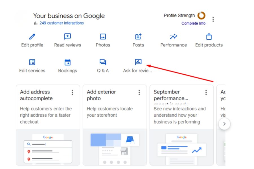Click the Q & A chat icon
The width and height of the screenshot is (254, 169).
(103, 62)
